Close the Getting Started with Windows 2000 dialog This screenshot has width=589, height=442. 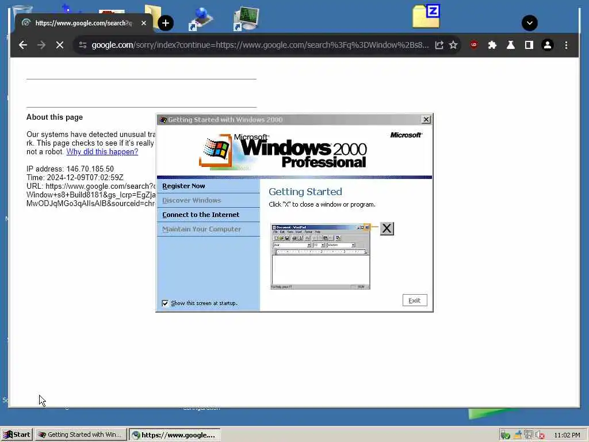coord(426,120)
